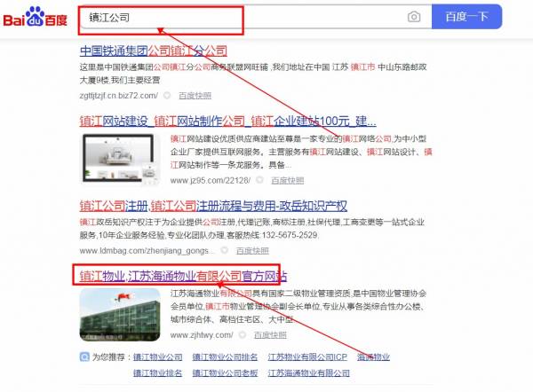Click the 百度一下 search button
This screenshot has width=533, height=392.
466,17
